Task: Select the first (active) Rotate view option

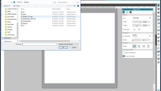Action: tap(134, 46)
